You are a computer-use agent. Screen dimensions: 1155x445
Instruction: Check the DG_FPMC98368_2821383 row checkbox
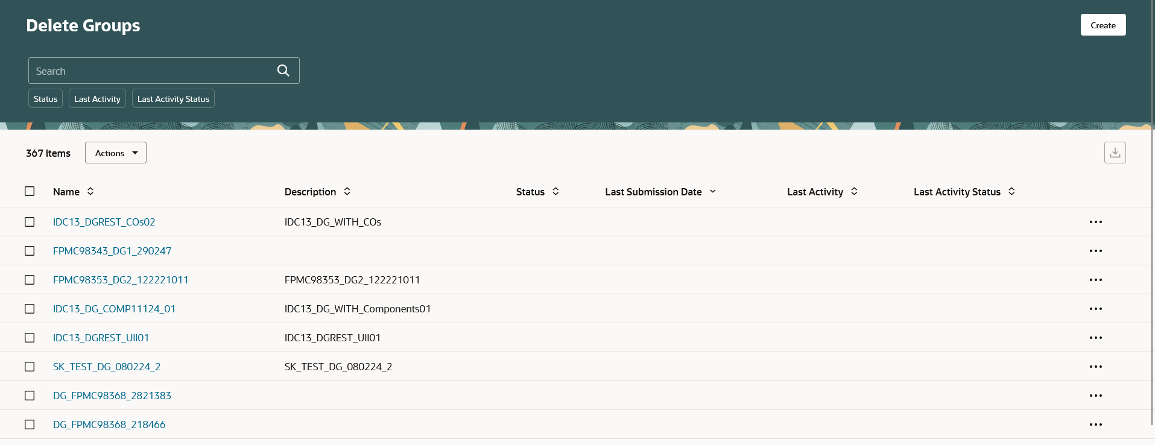[x=30, y=396]
